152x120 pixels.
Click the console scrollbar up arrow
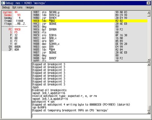click(x=149, y=64)
